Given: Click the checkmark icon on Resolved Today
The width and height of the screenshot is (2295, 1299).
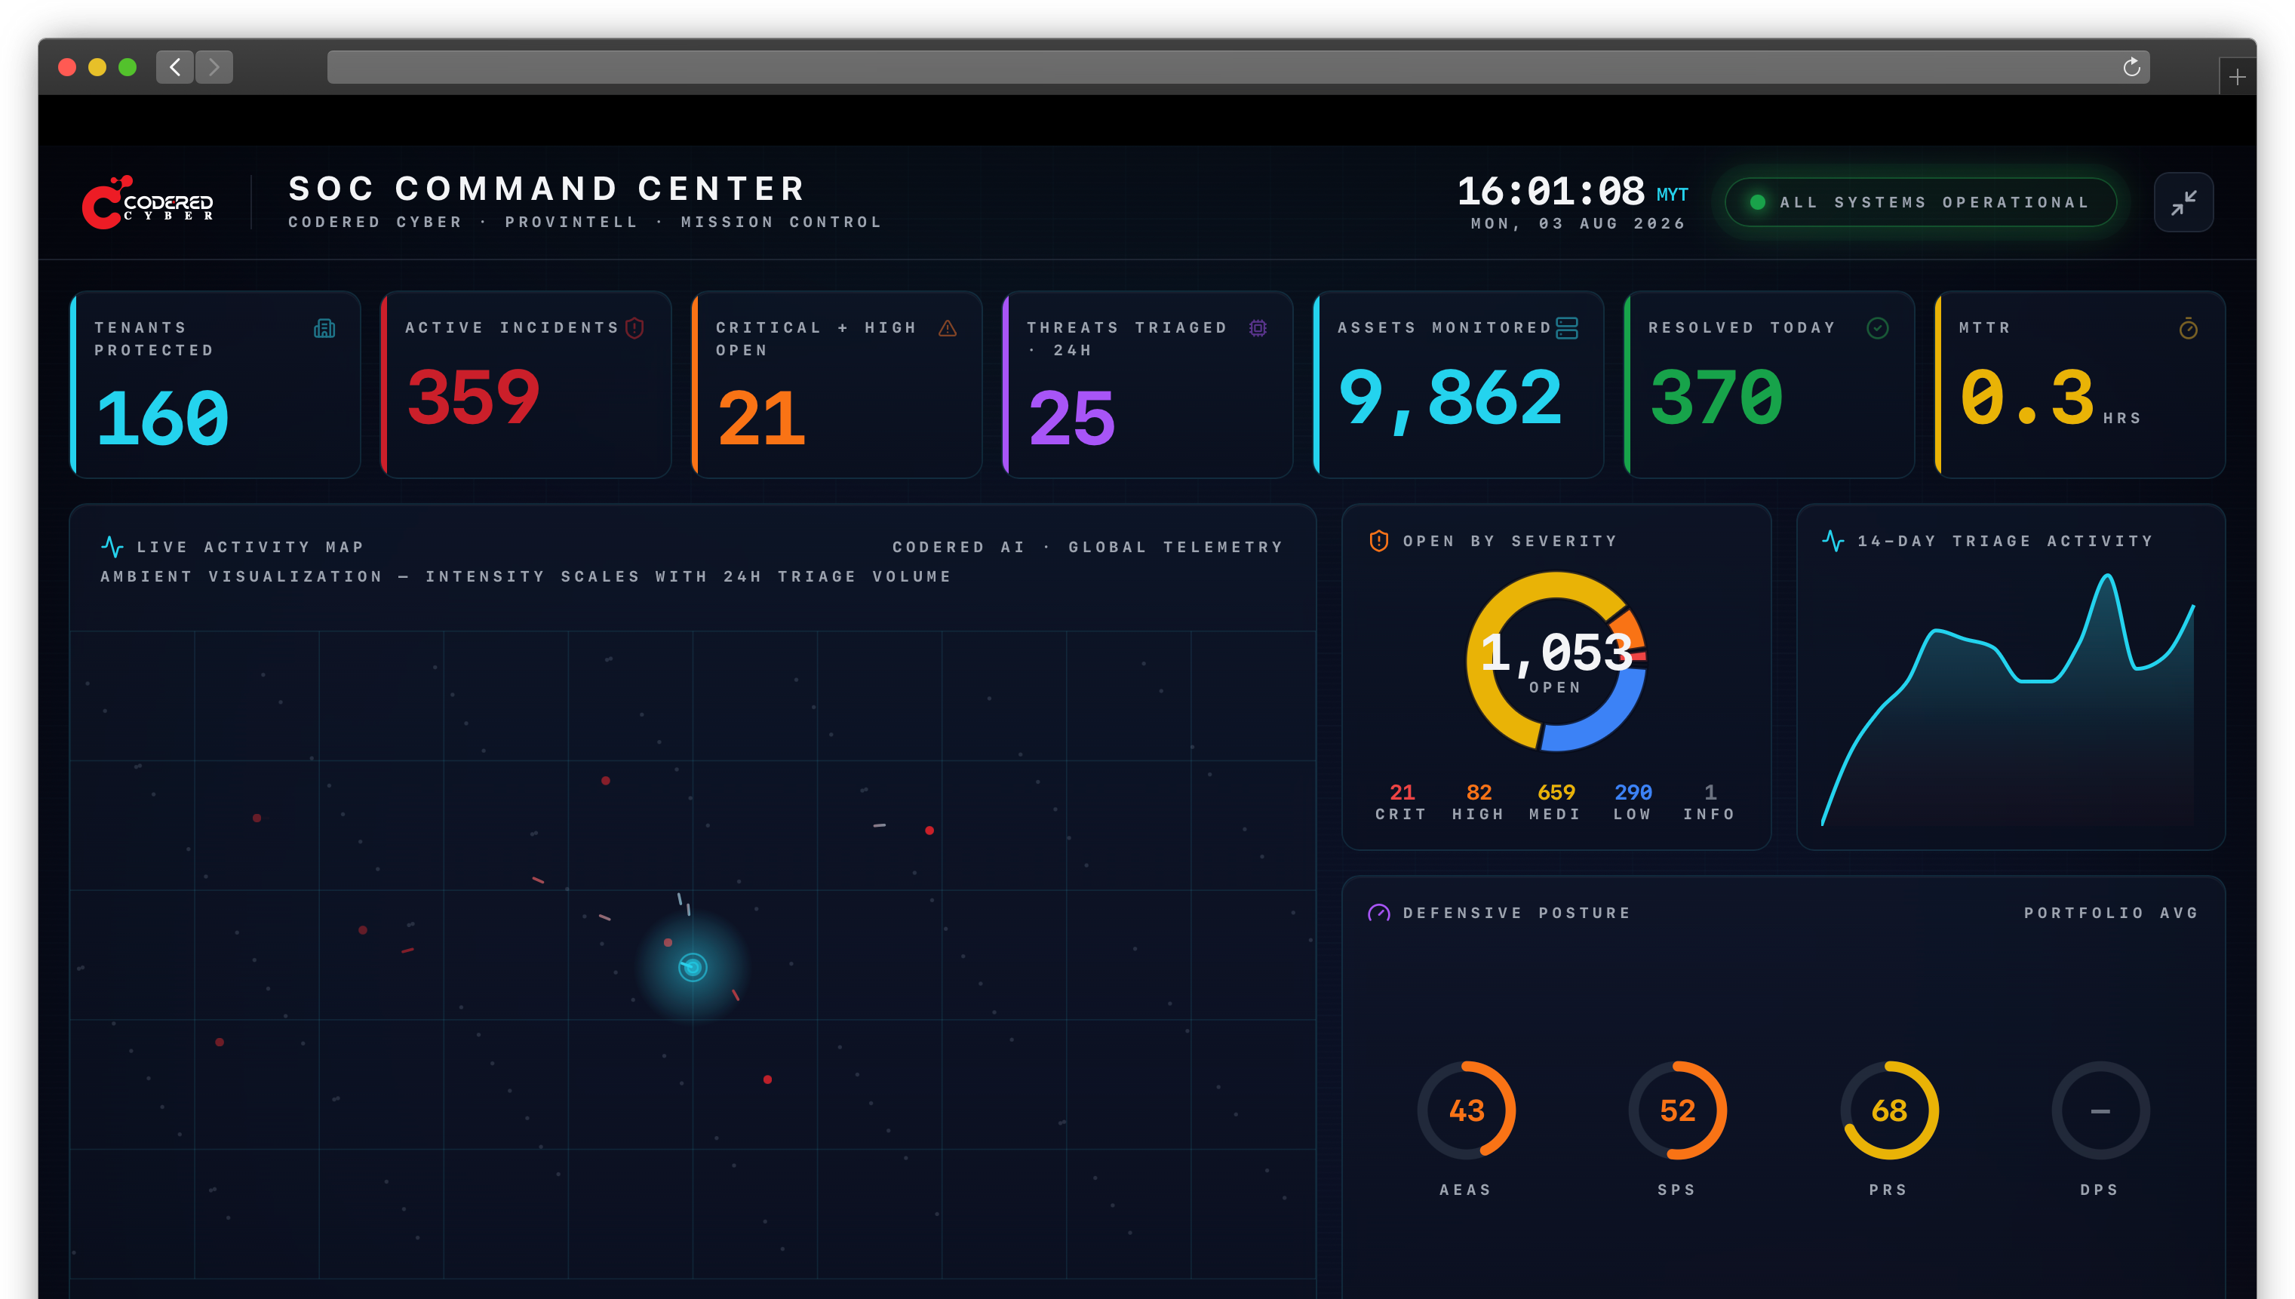Looking at the screenshot, I should point(1877,328).
